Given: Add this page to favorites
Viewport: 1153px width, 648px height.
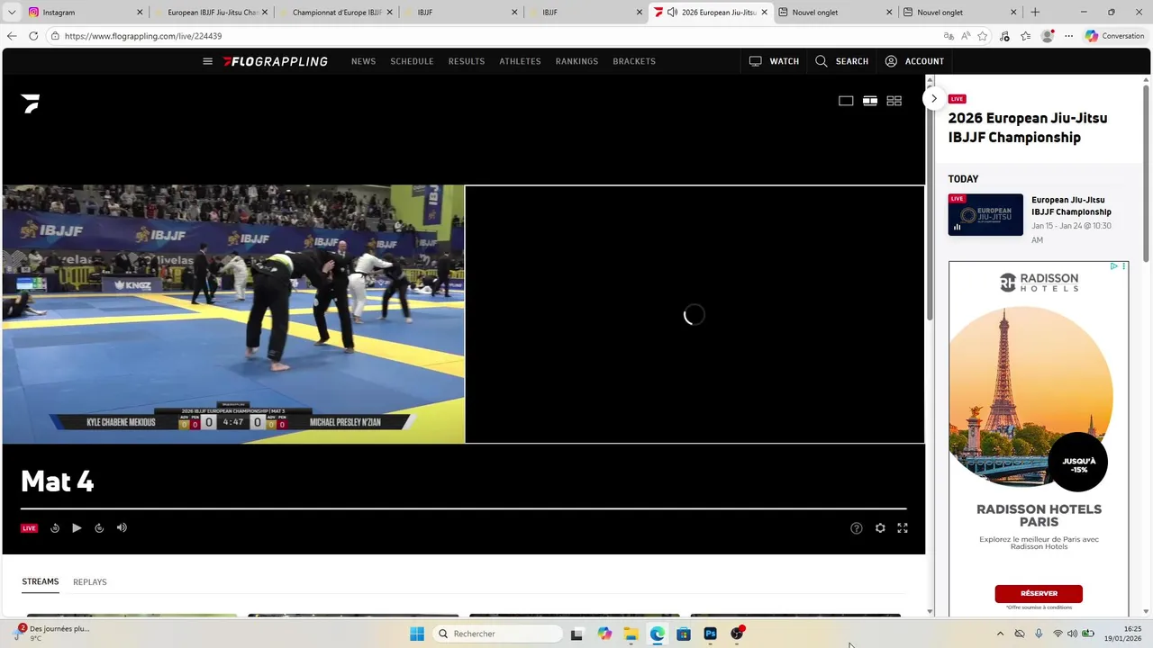Looking at the screenshot, I should point(983,36).
